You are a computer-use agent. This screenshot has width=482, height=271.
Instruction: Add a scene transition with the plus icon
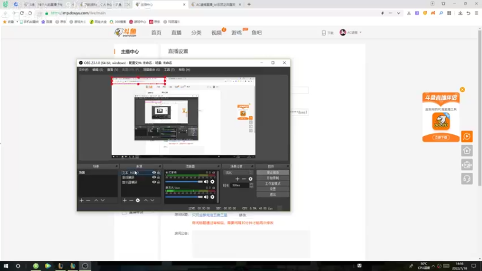237,179
